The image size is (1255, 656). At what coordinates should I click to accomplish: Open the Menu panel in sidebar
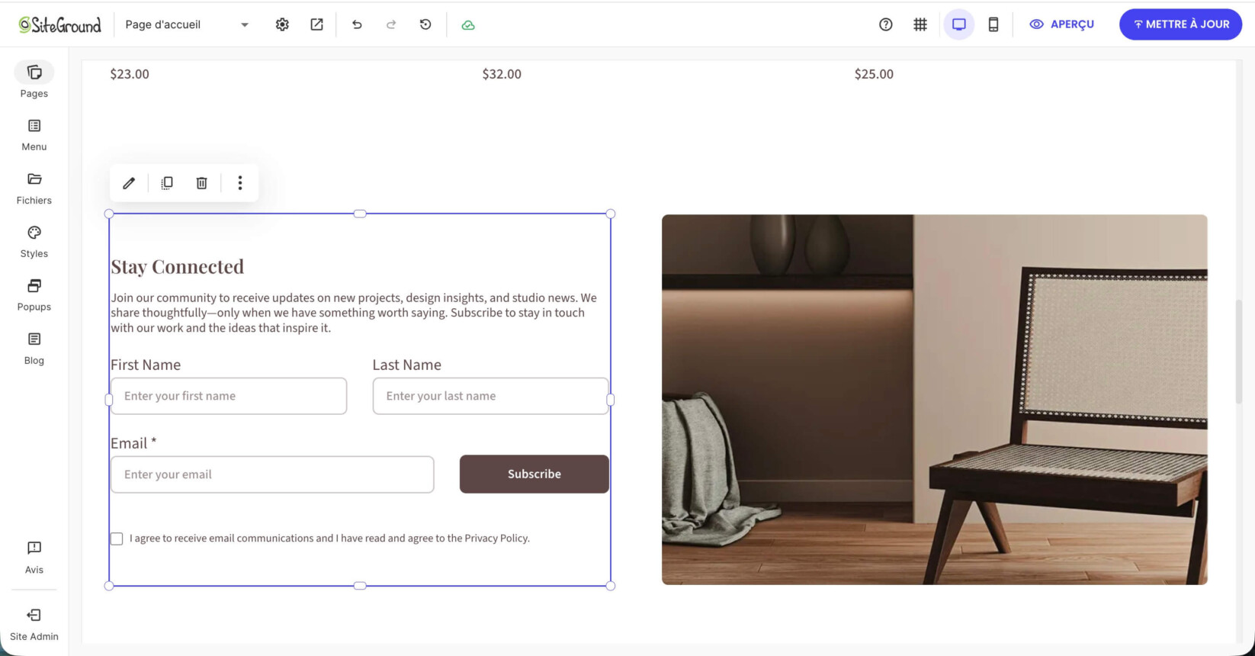[34, 134]
